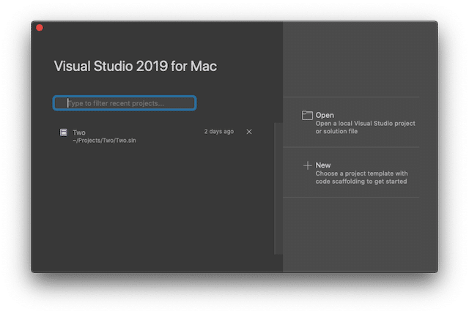Click the recent projects list scrollbar
The height and width of the screenshot is (314, 469).
[x=278, y=189]
